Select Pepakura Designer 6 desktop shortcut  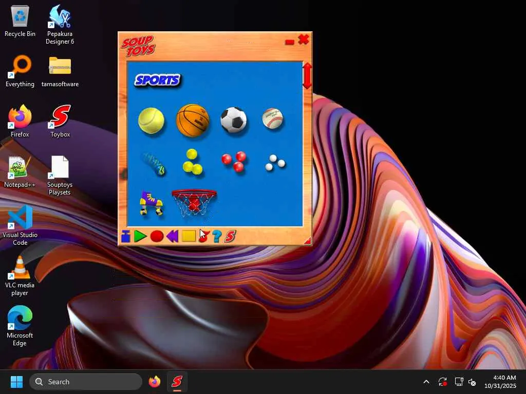[60, 25]
